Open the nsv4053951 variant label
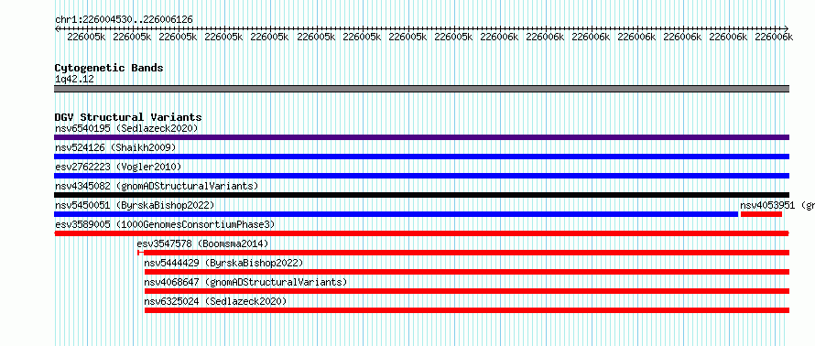 (777, 205)
